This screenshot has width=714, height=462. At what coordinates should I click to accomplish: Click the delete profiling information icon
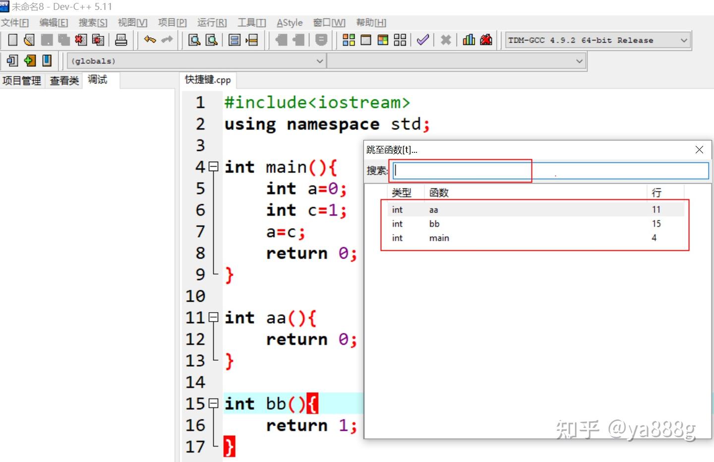[486, 40]
